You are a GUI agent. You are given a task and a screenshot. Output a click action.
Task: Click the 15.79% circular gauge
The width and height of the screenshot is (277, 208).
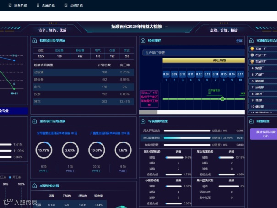pyautogui.click(x=43, y=150)
